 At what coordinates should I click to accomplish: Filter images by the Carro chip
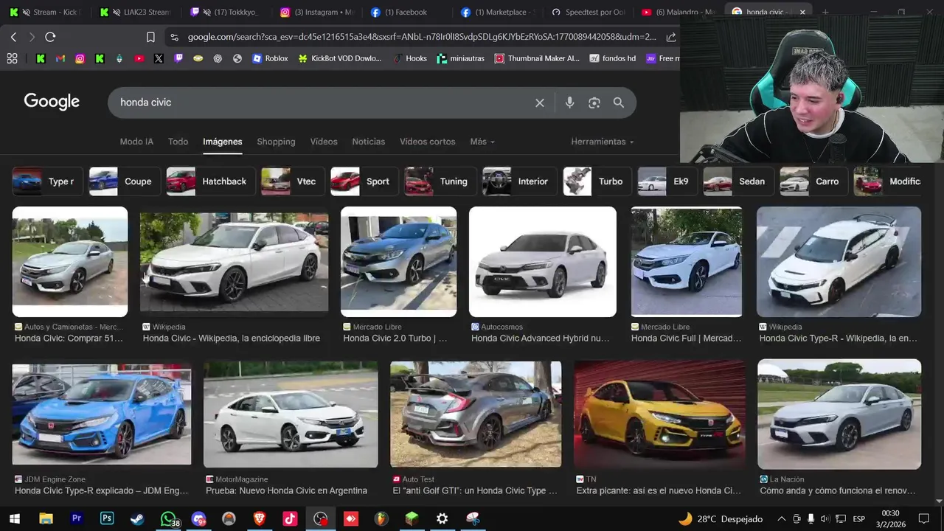tap(813, 181)
